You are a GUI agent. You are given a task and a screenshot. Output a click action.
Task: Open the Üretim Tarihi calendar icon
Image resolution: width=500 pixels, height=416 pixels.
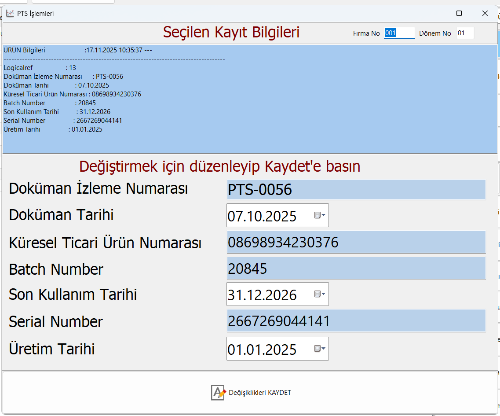(x=319, y=349)
